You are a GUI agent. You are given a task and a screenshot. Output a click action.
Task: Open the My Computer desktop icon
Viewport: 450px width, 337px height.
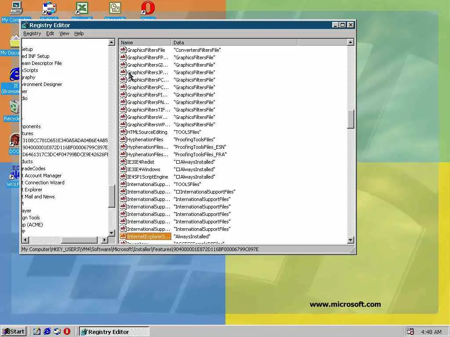point(16,9)
